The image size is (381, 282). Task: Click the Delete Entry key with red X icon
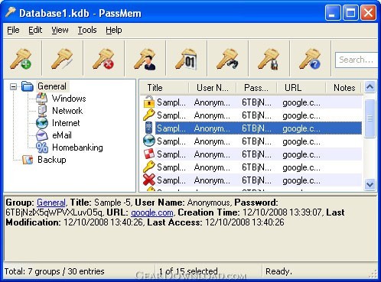103,59
